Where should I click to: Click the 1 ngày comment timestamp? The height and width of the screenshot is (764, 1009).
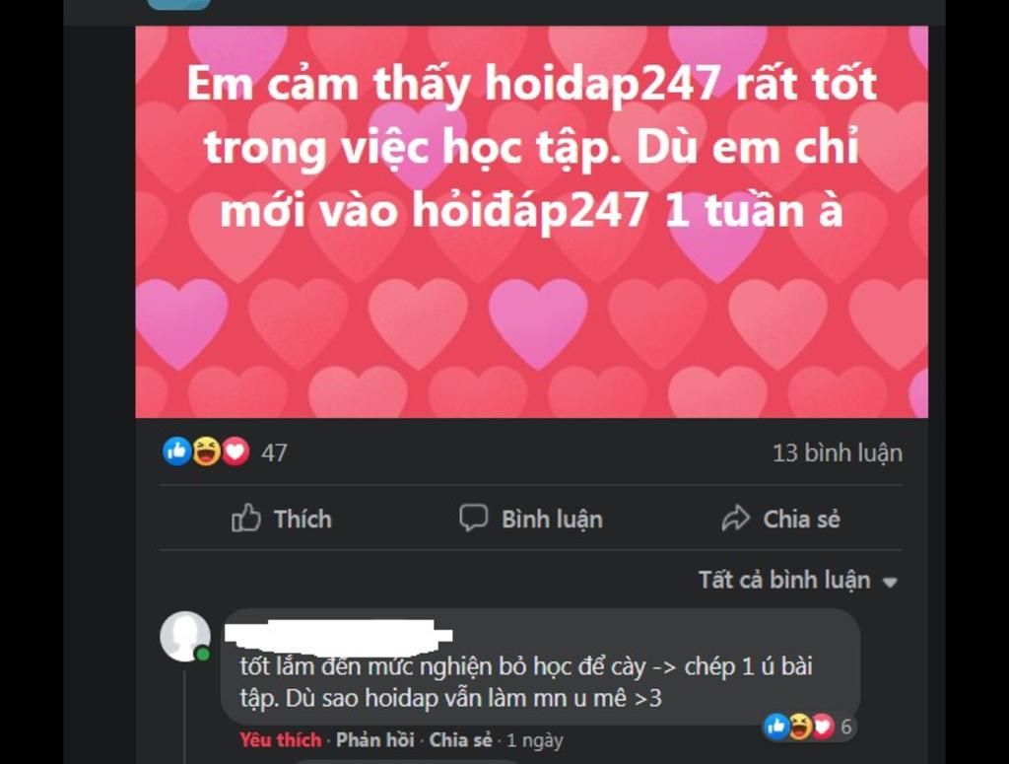click(535, 740)
